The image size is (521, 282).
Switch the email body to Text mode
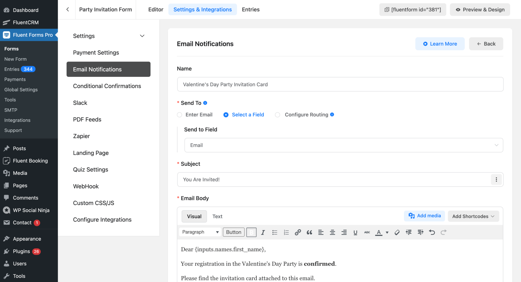217,216
